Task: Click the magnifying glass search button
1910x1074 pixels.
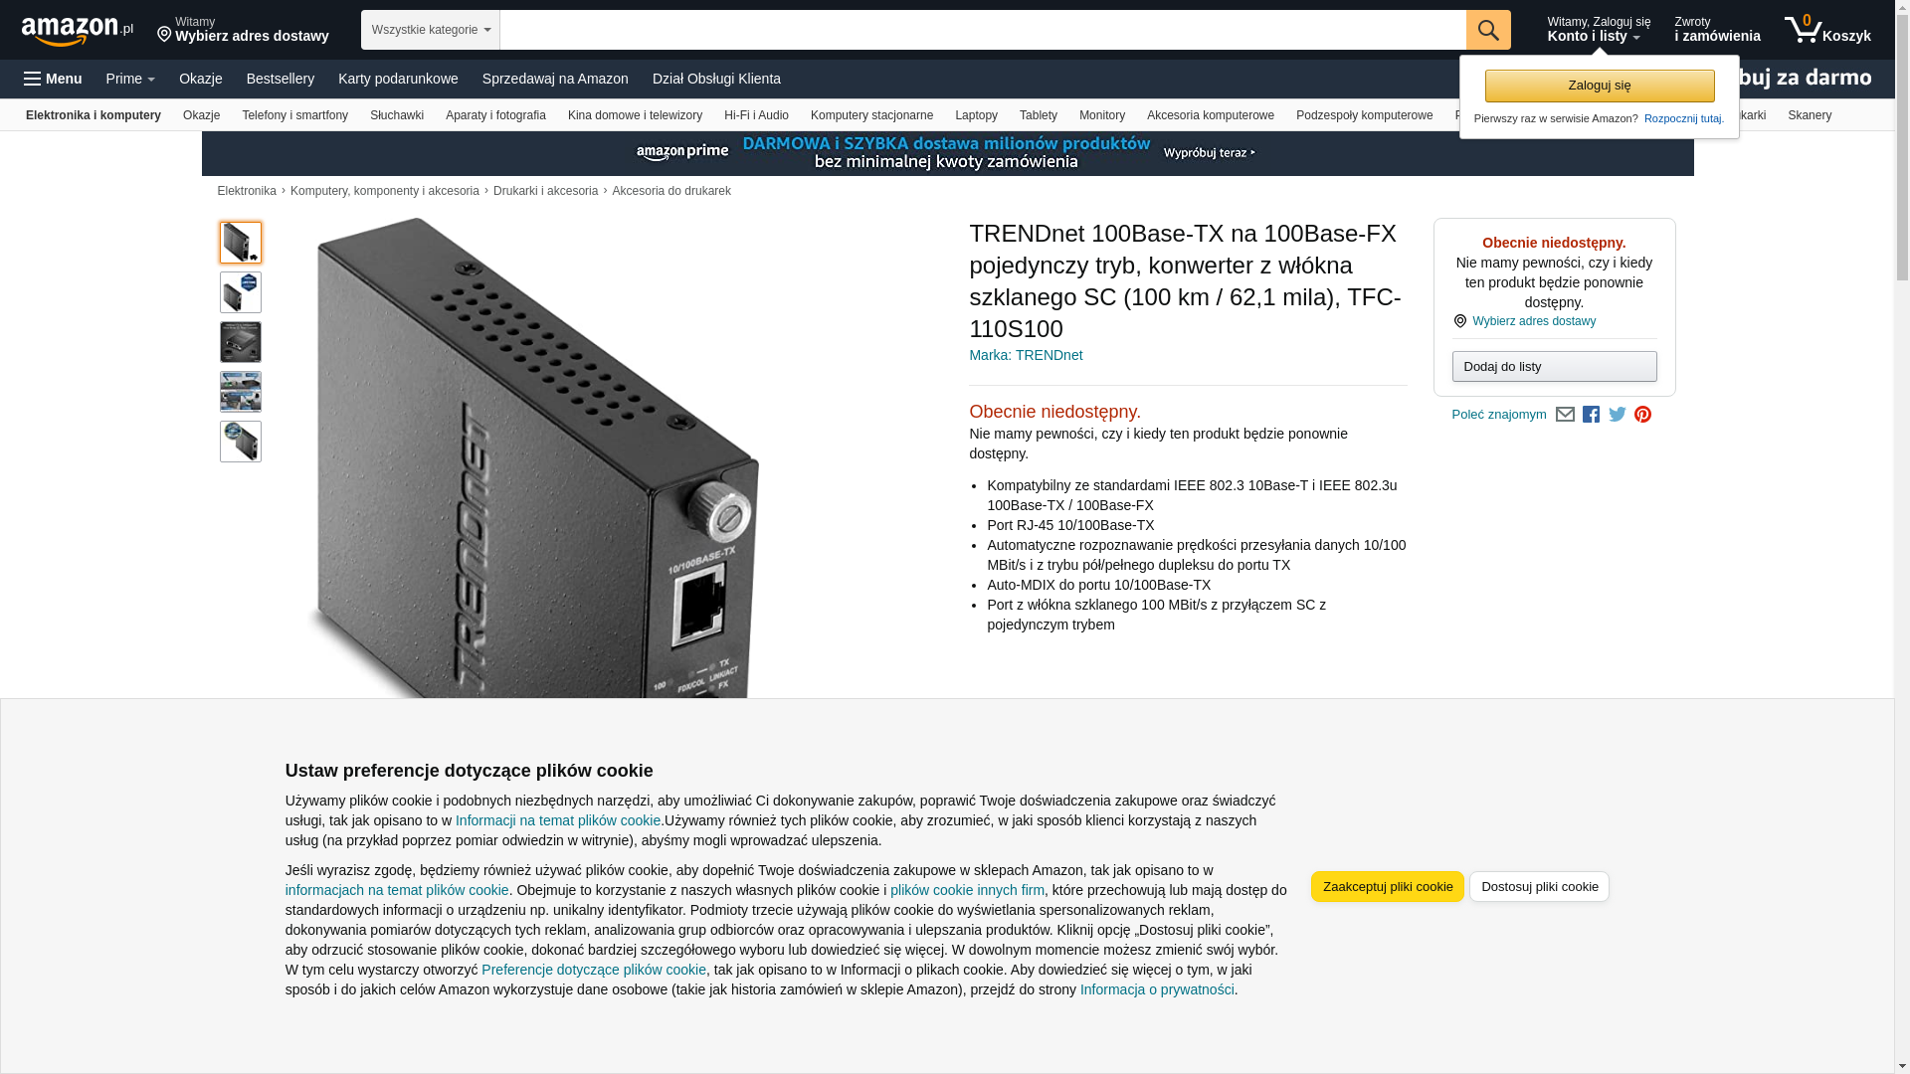Action: [1488, 30]
